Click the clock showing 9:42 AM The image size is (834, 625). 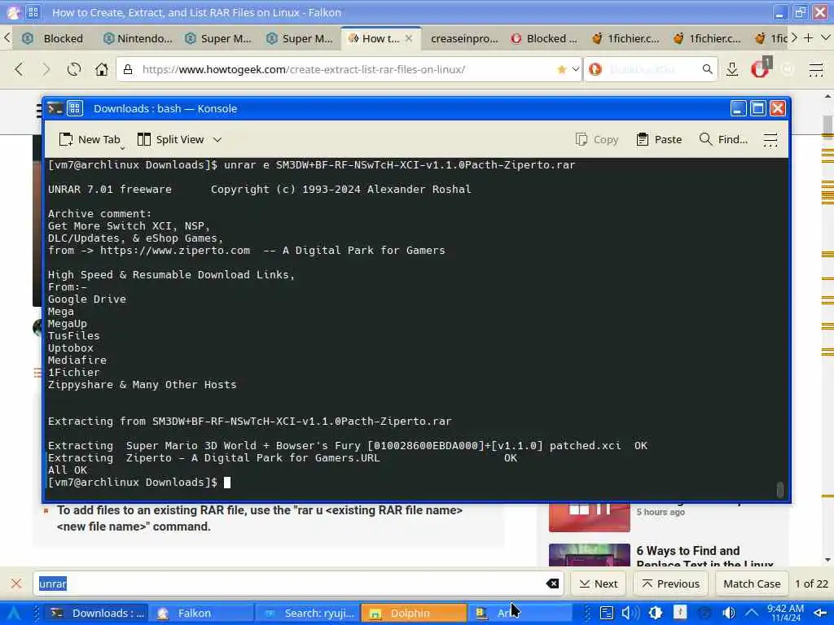786,614
